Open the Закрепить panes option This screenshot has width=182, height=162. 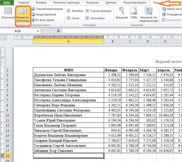tap(172, 20)
